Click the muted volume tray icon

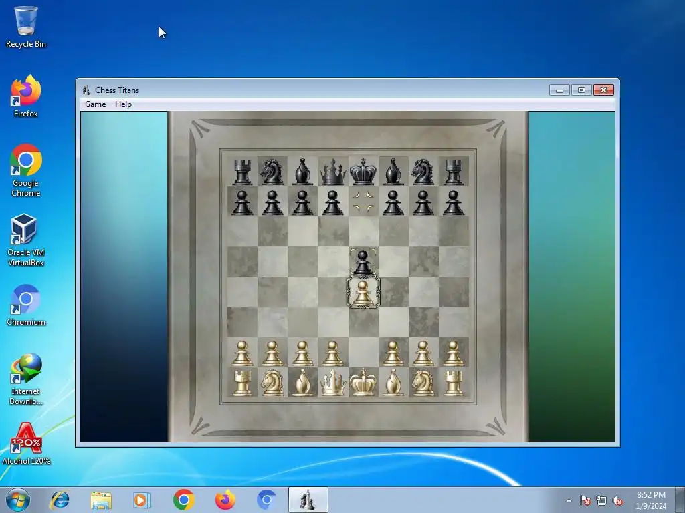click(x=617, y=500)
